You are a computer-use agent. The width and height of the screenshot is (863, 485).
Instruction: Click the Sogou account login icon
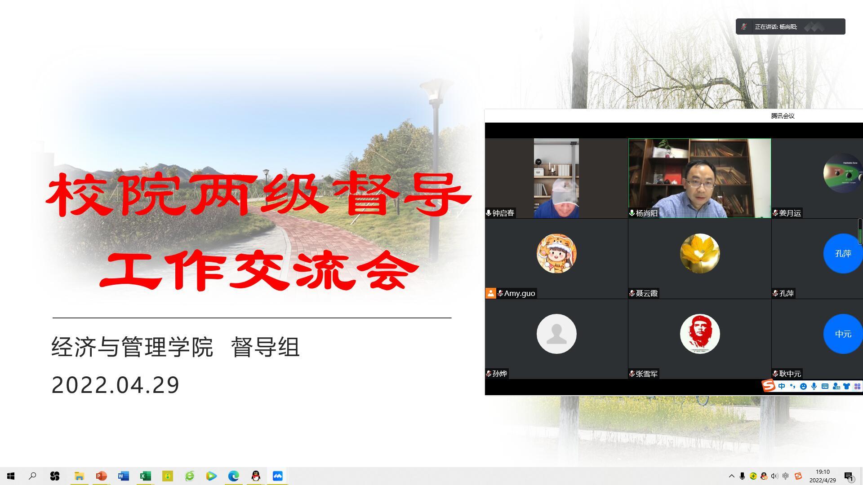tap(836, 386)
